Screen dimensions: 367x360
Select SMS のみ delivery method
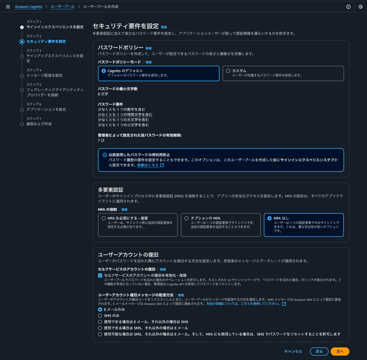100,316
